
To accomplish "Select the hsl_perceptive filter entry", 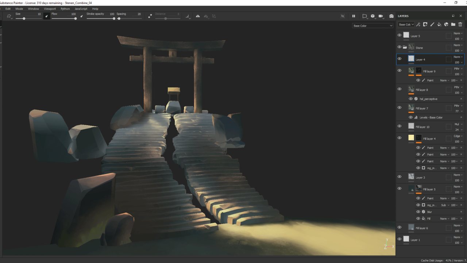I will coord(428,99).
